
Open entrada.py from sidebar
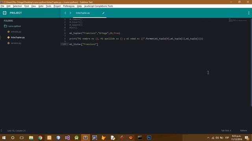16,32
